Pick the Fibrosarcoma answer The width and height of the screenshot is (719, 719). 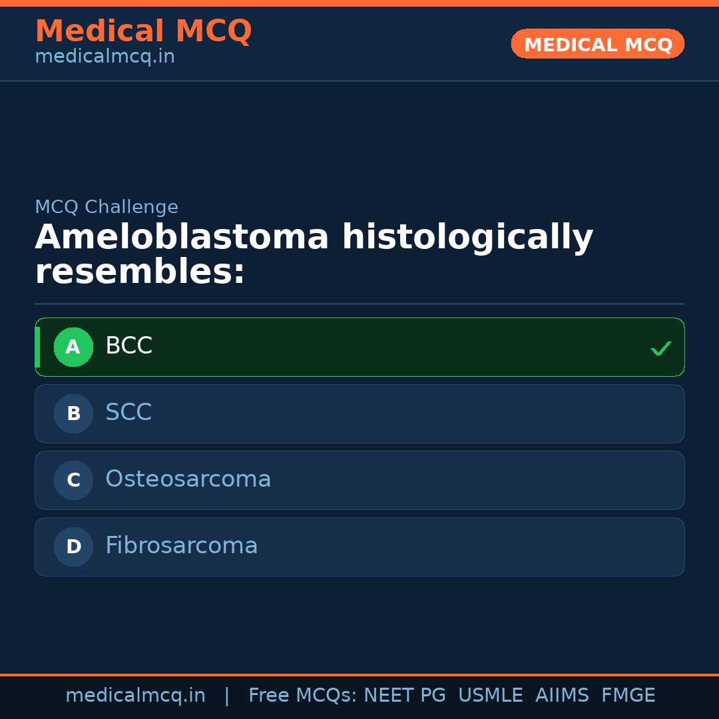tap(181, 546)
